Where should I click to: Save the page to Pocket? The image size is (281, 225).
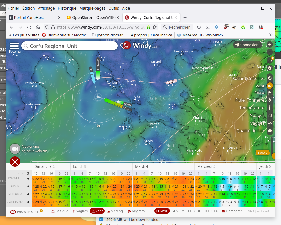[199, 27]
